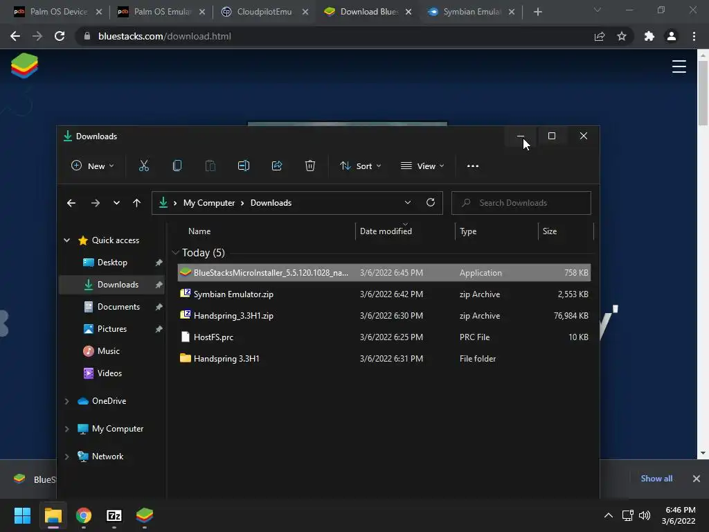Switch to the Symbian Emulator tab

coord(471,12)
